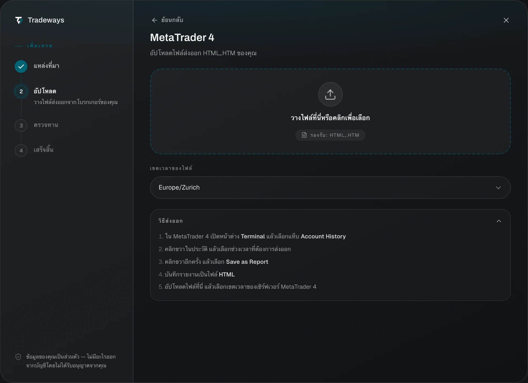528x383 pixels.
Task: Click วางไฟล์ที่นี่หรือคลิกเพื่อเลือก to choose file
Action: tap(330, 118)
